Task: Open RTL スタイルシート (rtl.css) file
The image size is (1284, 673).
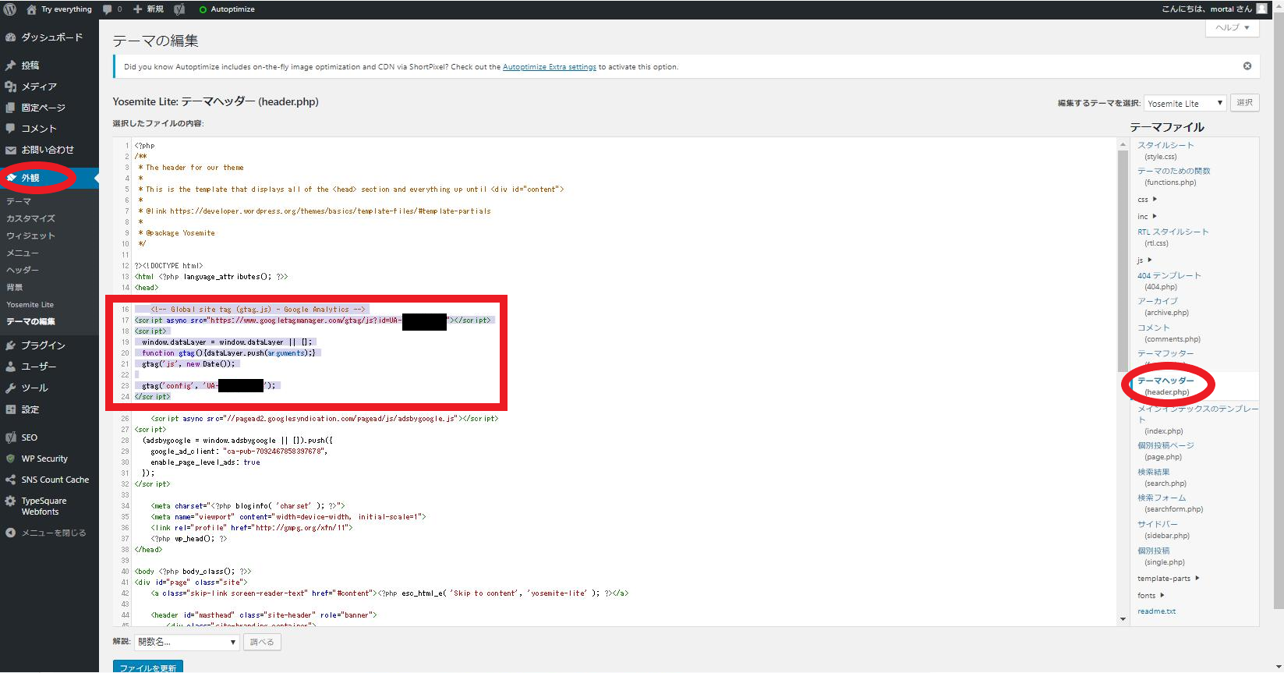Action: point(1173,237)
